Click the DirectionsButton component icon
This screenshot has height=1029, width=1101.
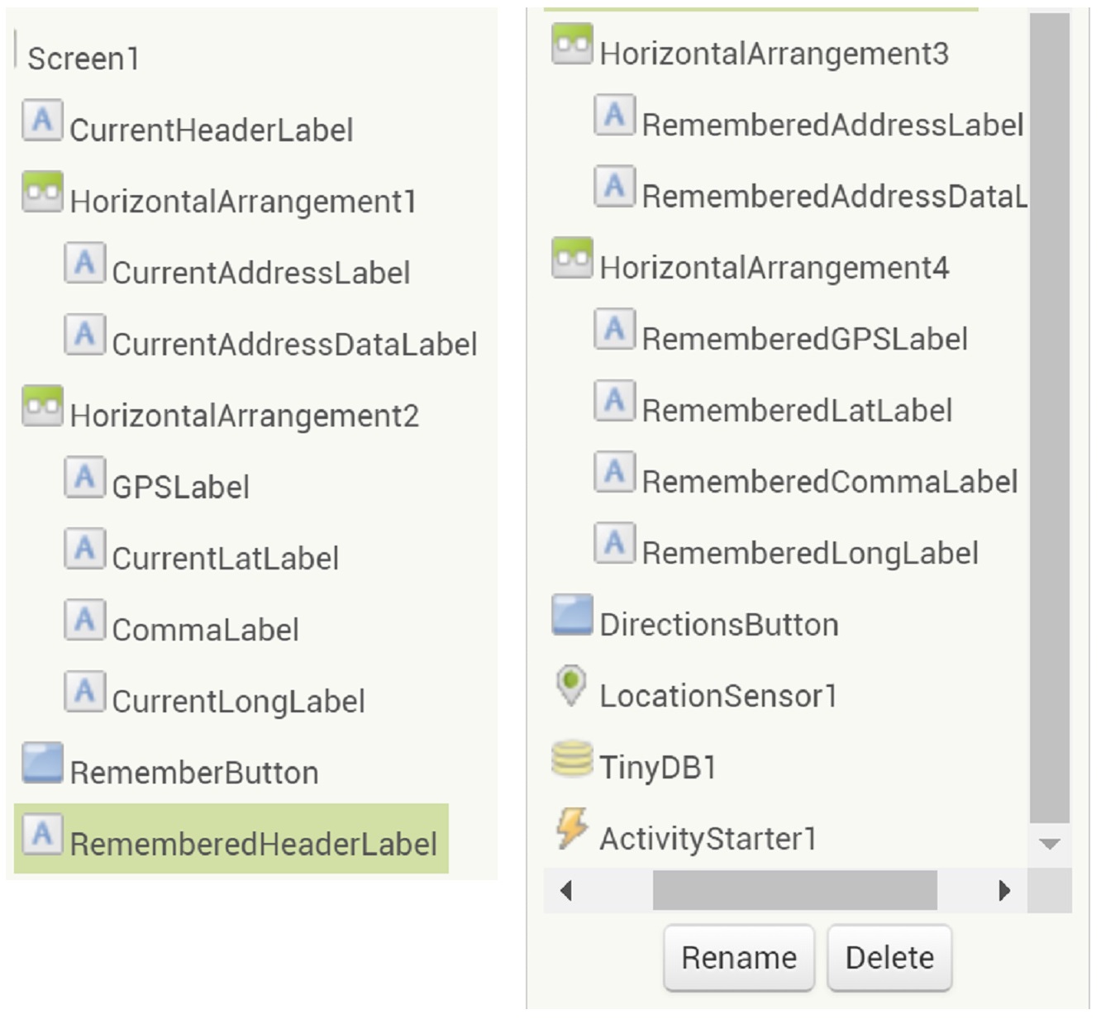click(572, 615)
